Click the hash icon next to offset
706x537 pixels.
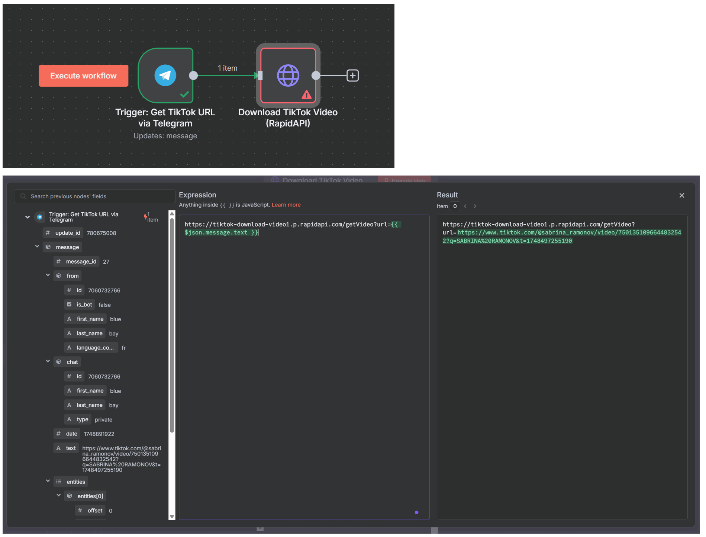tap(80, 511)
